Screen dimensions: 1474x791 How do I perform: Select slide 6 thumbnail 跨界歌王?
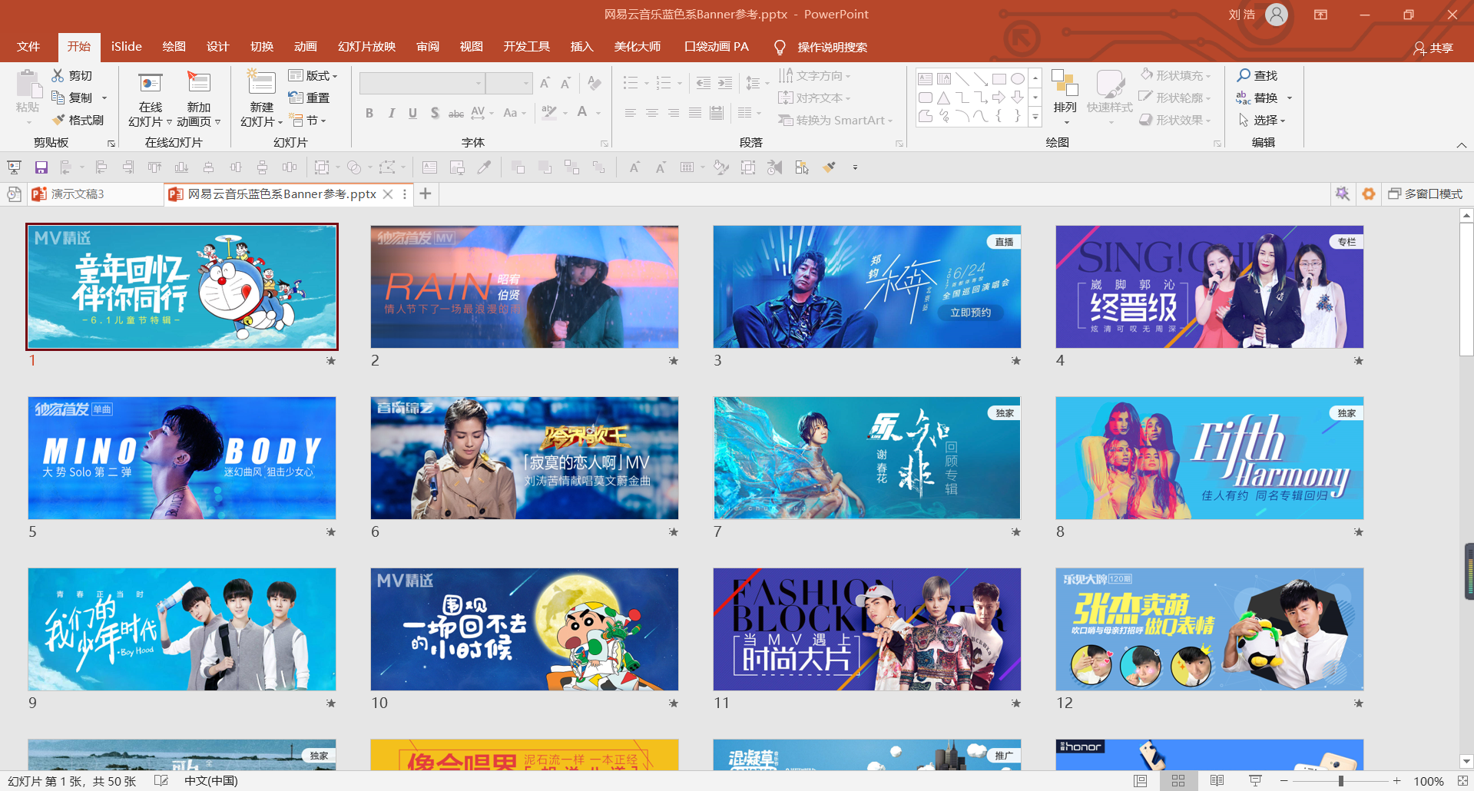click(x=525, y=458)
